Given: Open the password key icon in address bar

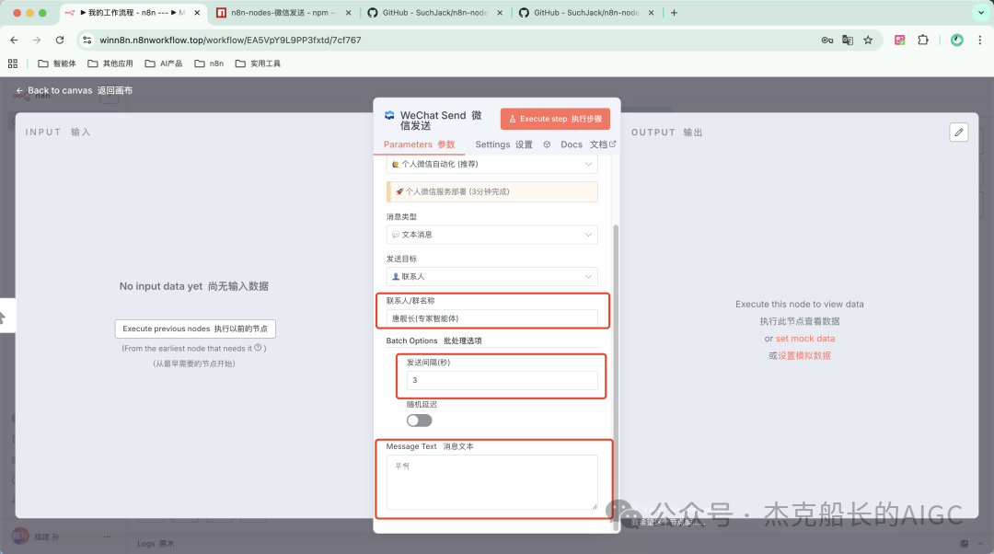Looking at the screenshot, I should 827,40.
